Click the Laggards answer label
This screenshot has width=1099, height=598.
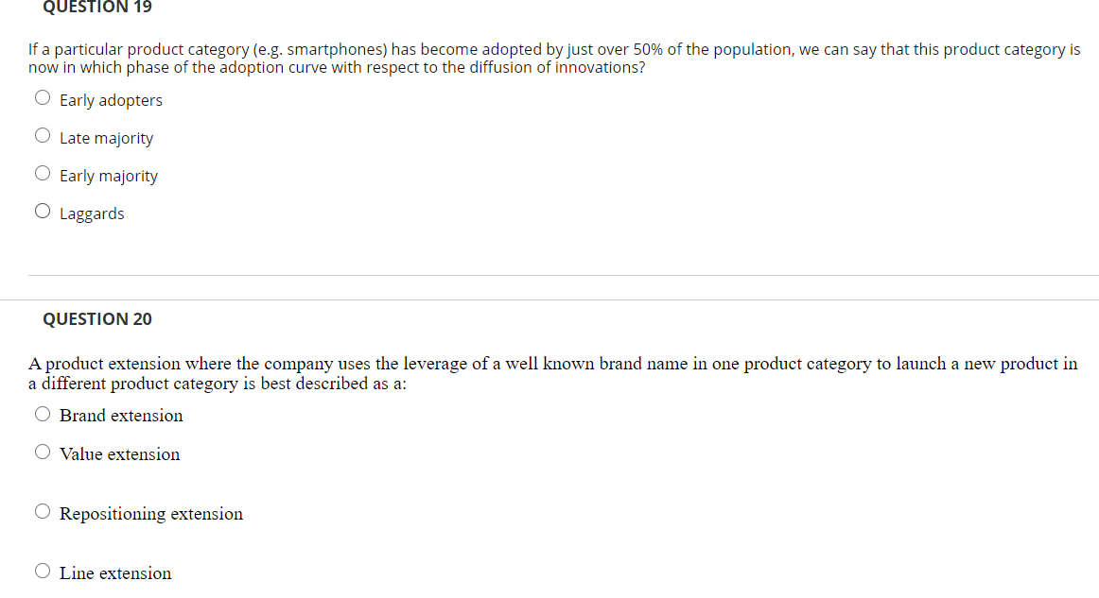click(92, 213)
